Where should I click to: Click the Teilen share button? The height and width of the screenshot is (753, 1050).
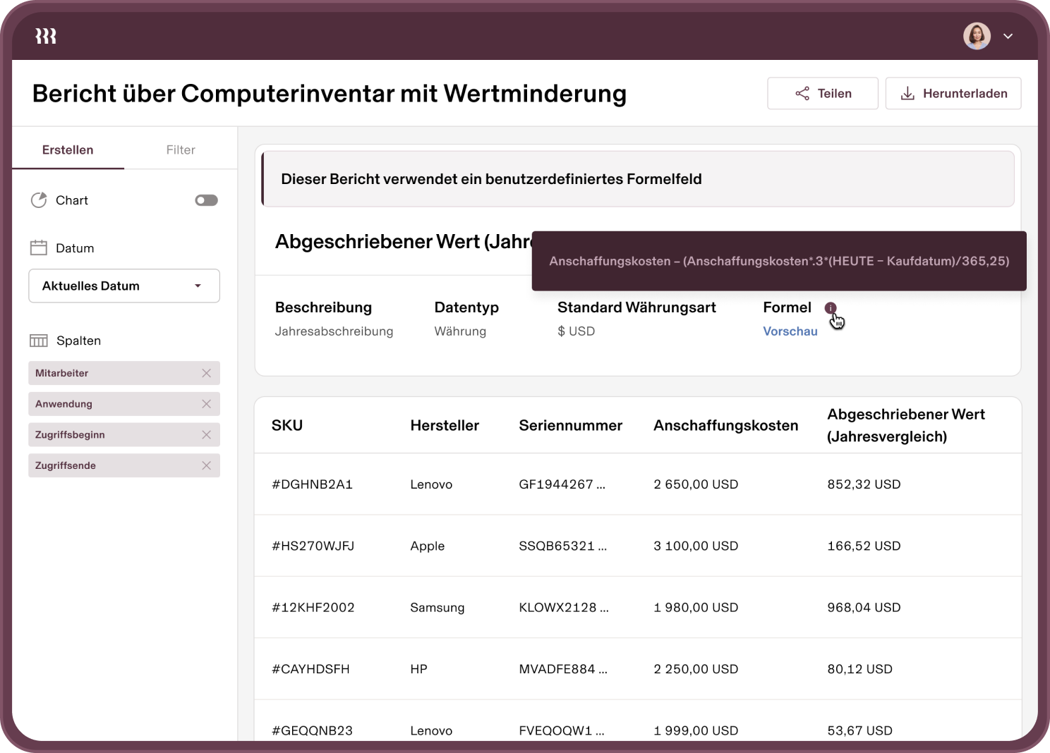point(822,94)
